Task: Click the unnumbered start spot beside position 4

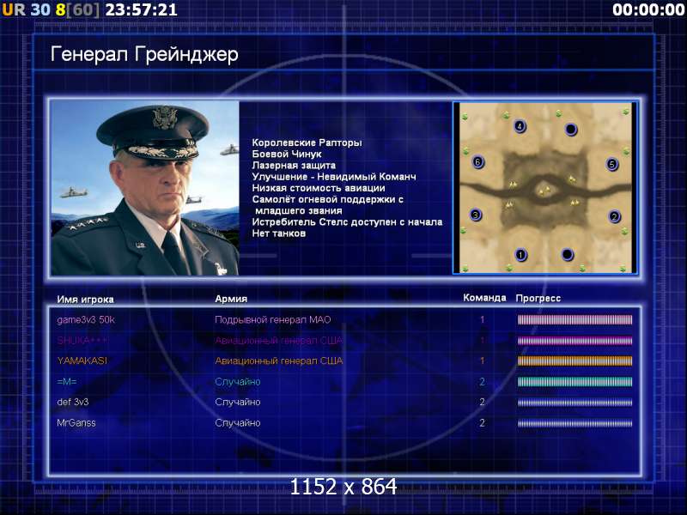Action: [x=571, y=130]
